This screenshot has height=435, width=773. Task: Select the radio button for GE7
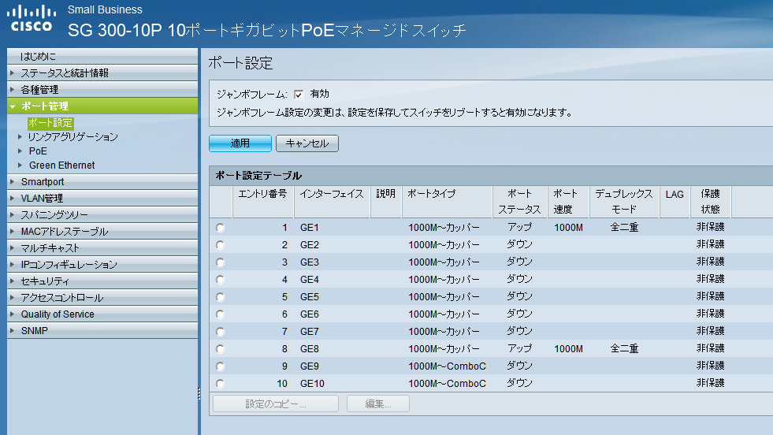220,332
